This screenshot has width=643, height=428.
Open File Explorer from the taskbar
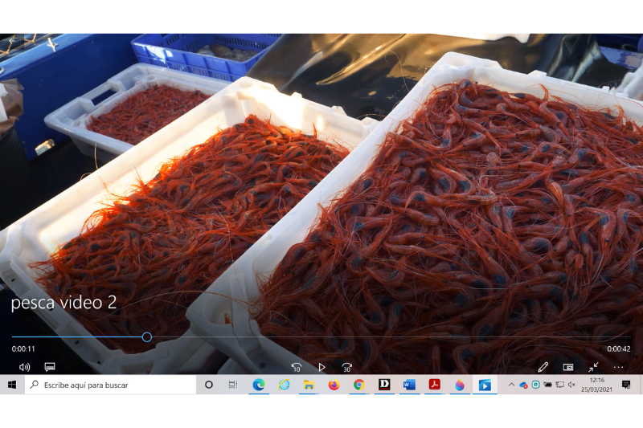click(x=309, y=385)
